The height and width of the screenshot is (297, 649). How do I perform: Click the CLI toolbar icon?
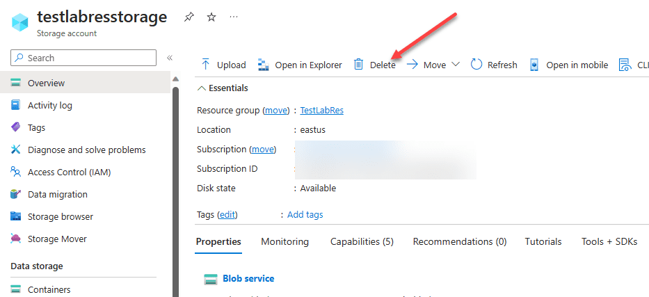(624, 65)
